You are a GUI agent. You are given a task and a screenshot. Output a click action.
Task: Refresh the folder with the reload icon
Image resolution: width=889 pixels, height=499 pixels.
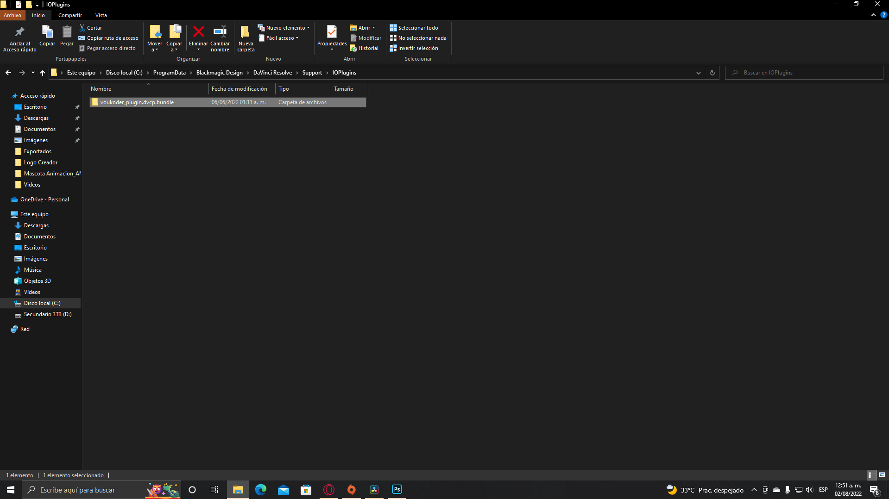click(x=712, y=73)
